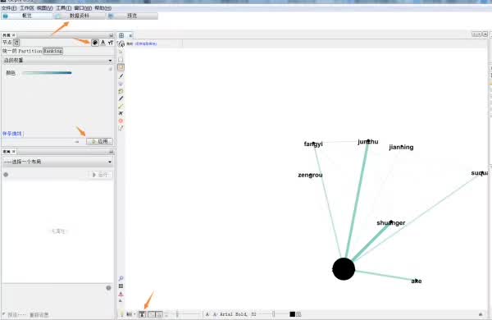Toggle the edges button beside node label toggle
Viewport: 492px width, 320px height.
[x=152, y=314]
